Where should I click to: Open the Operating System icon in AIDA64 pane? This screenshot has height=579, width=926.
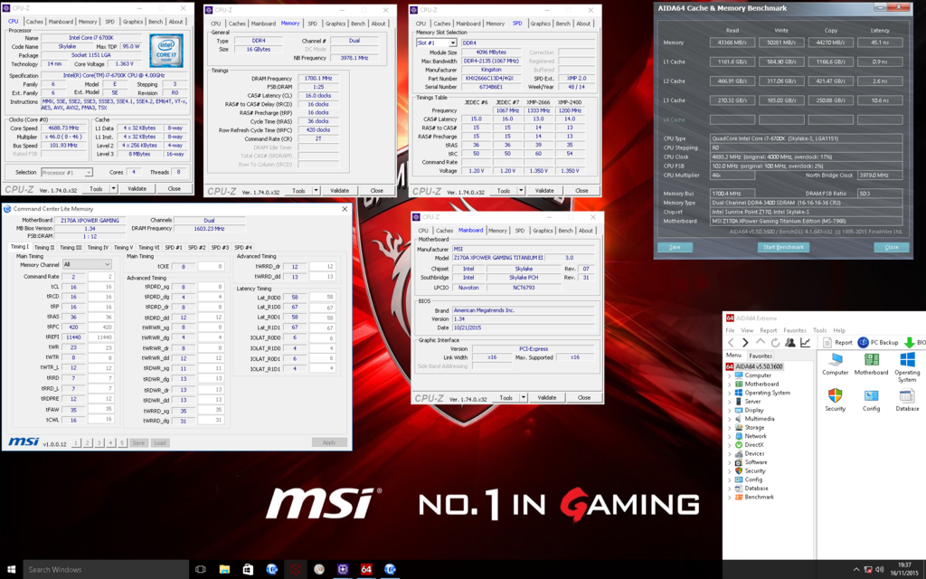(907, 367)
